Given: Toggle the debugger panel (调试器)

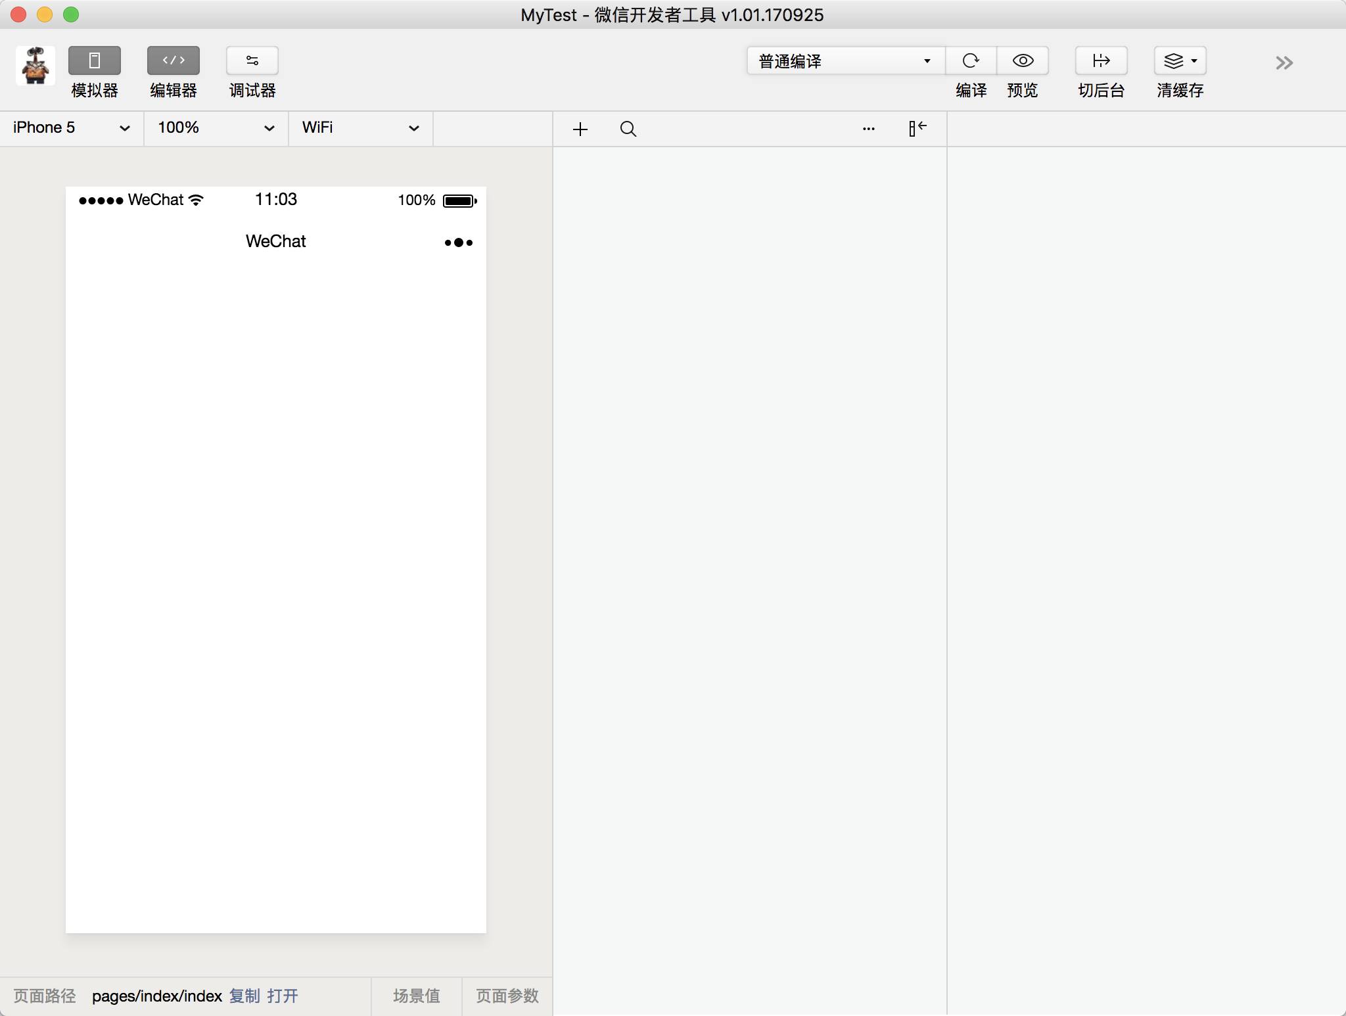Looking at the screenshot, I should [x=252, y=61].
